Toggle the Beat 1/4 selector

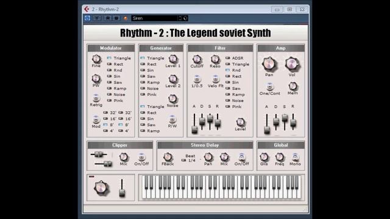coord(188,161)
